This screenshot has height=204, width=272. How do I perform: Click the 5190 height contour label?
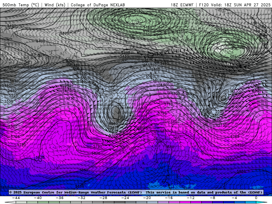click(138, 12)
